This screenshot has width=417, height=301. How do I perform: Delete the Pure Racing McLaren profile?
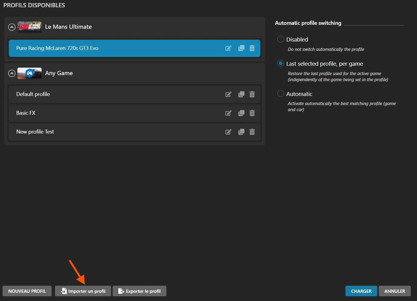252,48
